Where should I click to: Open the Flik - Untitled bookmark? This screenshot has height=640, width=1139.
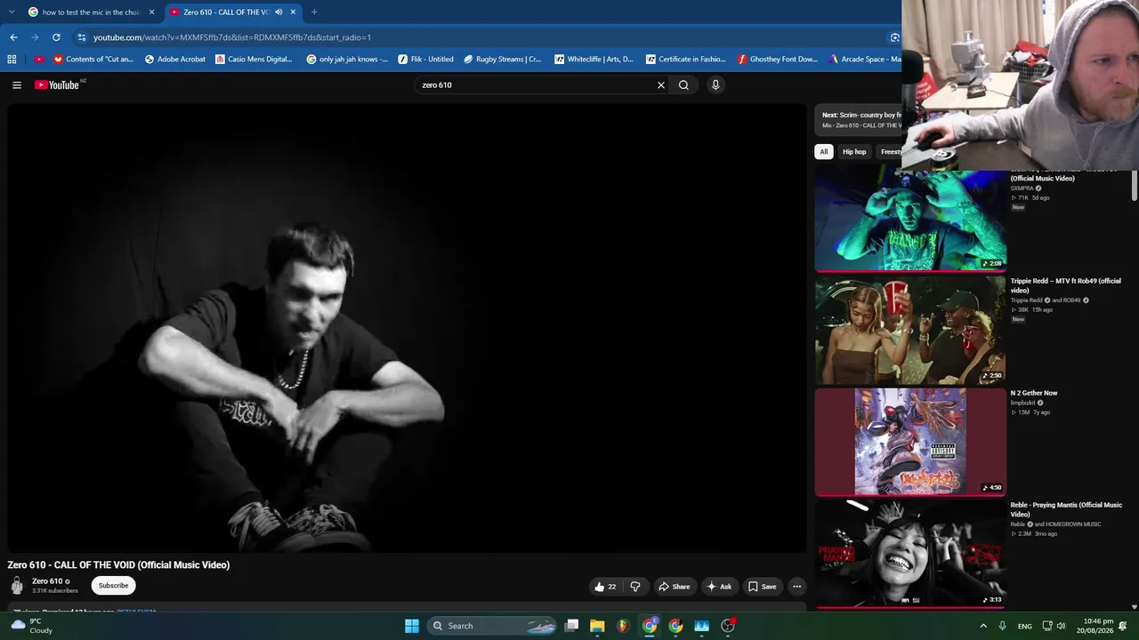425,60
